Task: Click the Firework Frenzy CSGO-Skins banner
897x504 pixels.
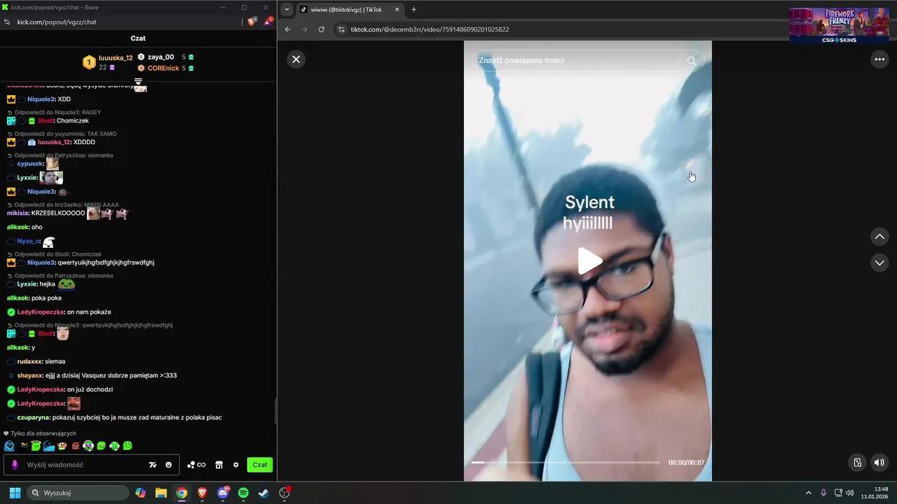Action: pyautogui.click(x=839, y=26)
